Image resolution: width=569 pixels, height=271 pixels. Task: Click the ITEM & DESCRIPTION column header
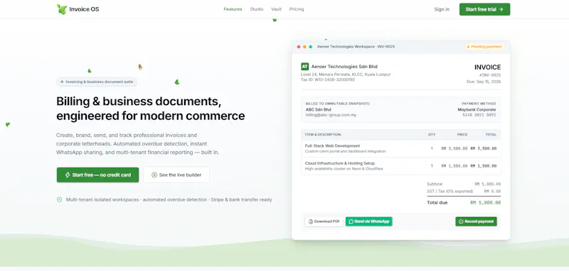click(323, 135)
